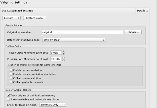This screenshot has height=108, width=157.
Task: Open Detect self-modifying code dropdown
Action: click(x=74, y=40)
